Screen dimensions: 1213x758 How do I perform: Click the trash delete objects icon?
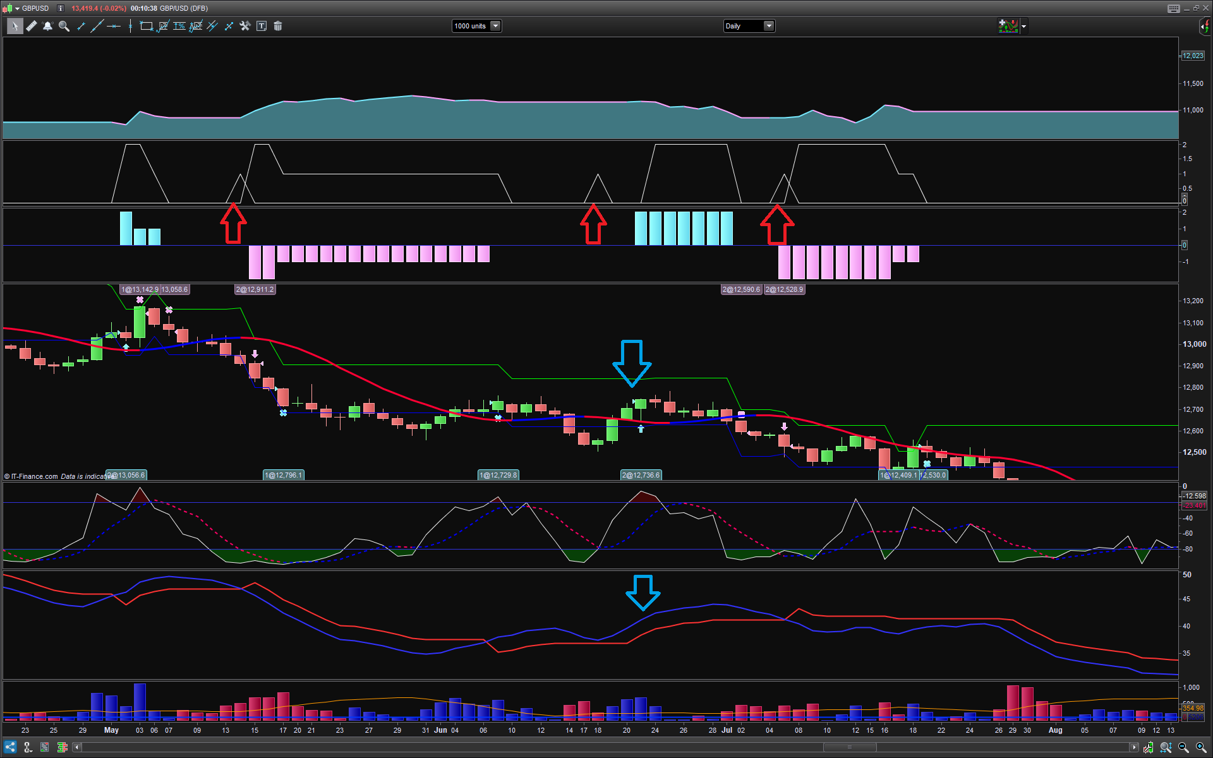click(x=278, y=26)
